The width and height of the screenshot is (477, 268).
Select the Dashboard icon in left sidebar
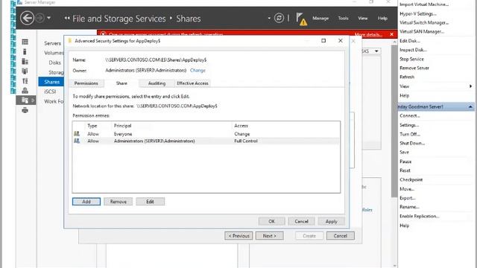(25, 42)
